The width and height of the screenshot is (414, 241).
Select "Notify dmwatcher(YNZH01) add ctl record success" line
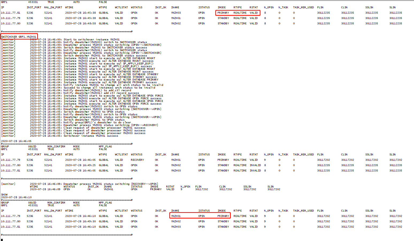click(101, 93)
